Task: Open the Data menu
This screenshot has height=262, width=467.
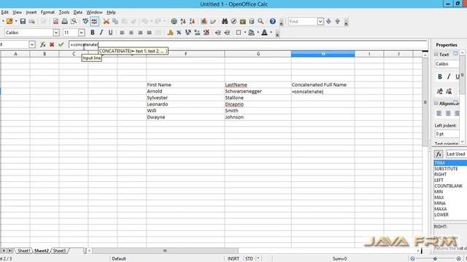Action: [x=78, y=12]
